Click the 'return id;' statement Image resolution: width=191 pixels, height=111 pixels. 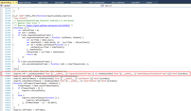[x=32, y=54]
